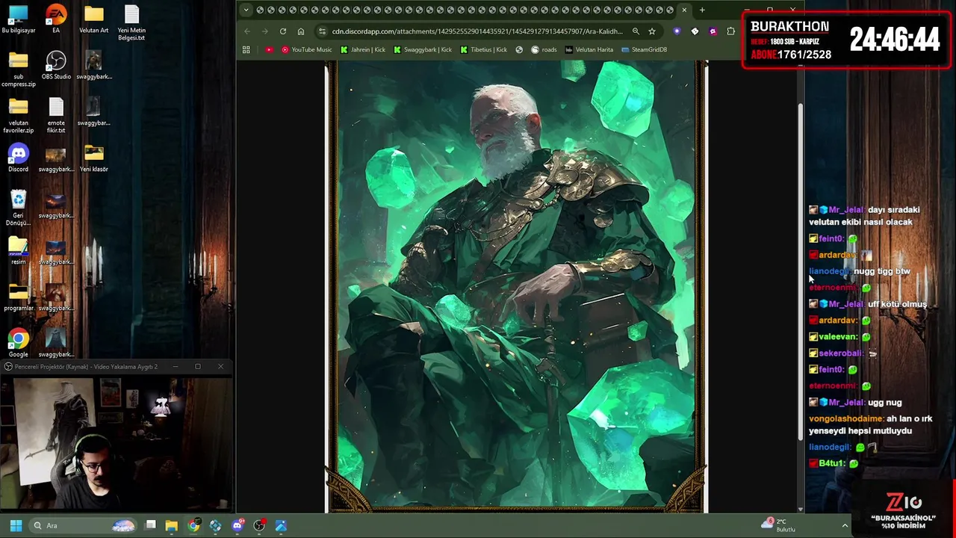Open Task View on taskbar
The height and width of the screenshot is (538, 956).
[x=150, y=525]
